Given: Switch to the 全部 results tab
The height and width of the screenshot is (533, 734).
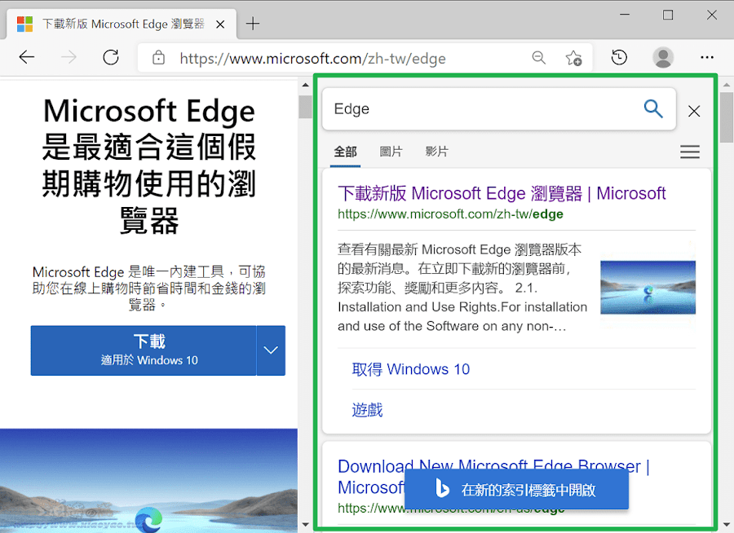Looking at the screenshot, I should 345,152.
